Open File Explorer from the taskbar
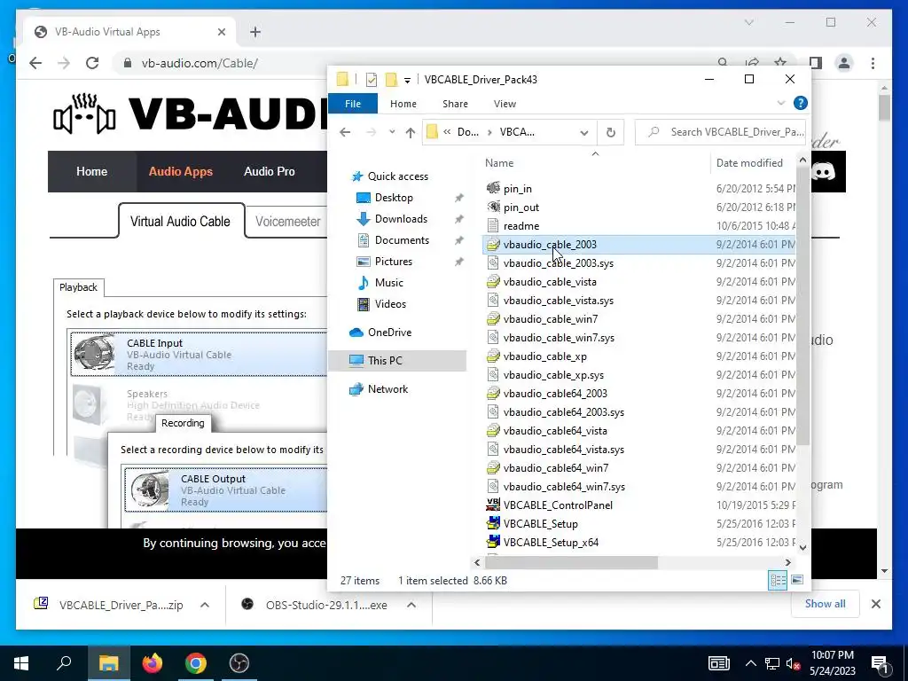This screenshot has height=681, width=908. [109, 663]
